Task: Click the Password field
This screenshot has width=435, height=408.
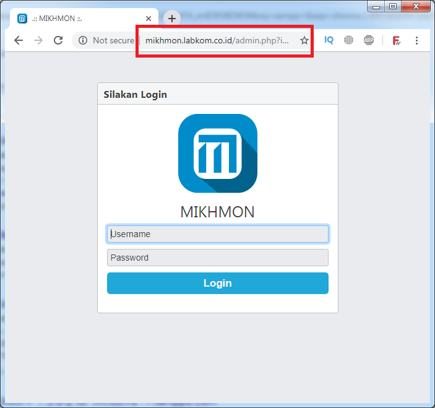Action: click(x=218, y=258)
